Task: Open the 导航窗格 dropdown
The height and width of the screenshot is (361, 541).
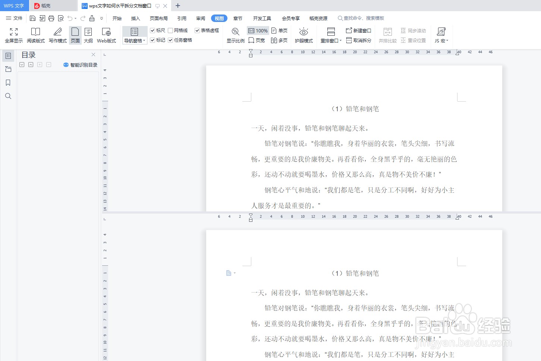Action: pos(145,41)
